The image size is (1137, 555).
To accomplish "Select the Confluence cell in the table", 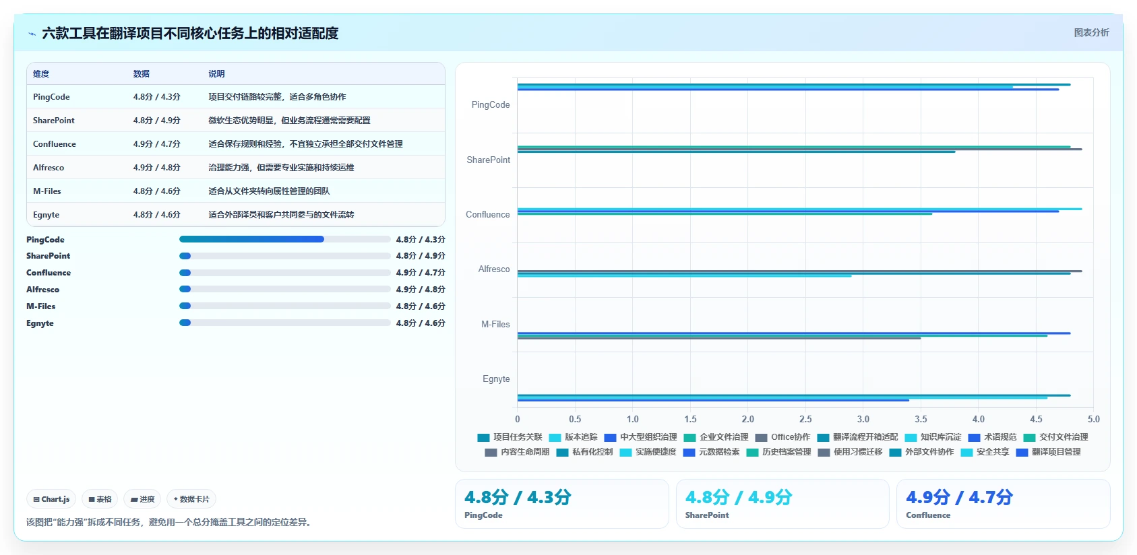I will 55,144.
